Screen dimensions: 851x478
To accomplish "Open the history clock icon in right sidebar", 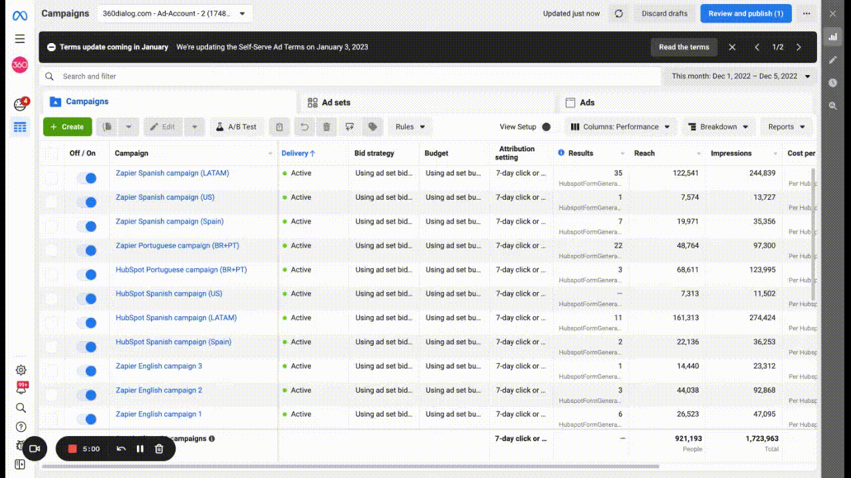I will tap(832, 83).
